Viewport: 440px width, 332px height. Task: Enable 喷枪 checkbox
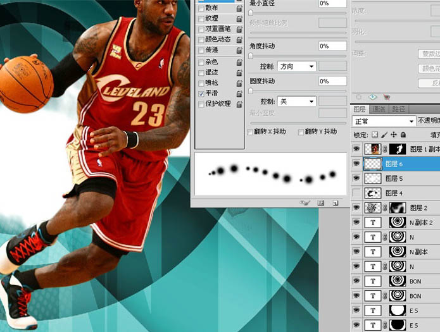tap(201, 83)
